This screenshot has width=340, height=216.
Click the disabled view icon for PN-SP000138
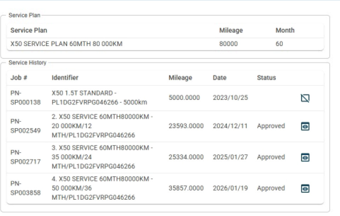(x=305, y=98)
